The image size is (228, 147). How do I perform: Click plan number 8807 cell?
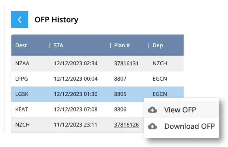click(x=120, y=79)
